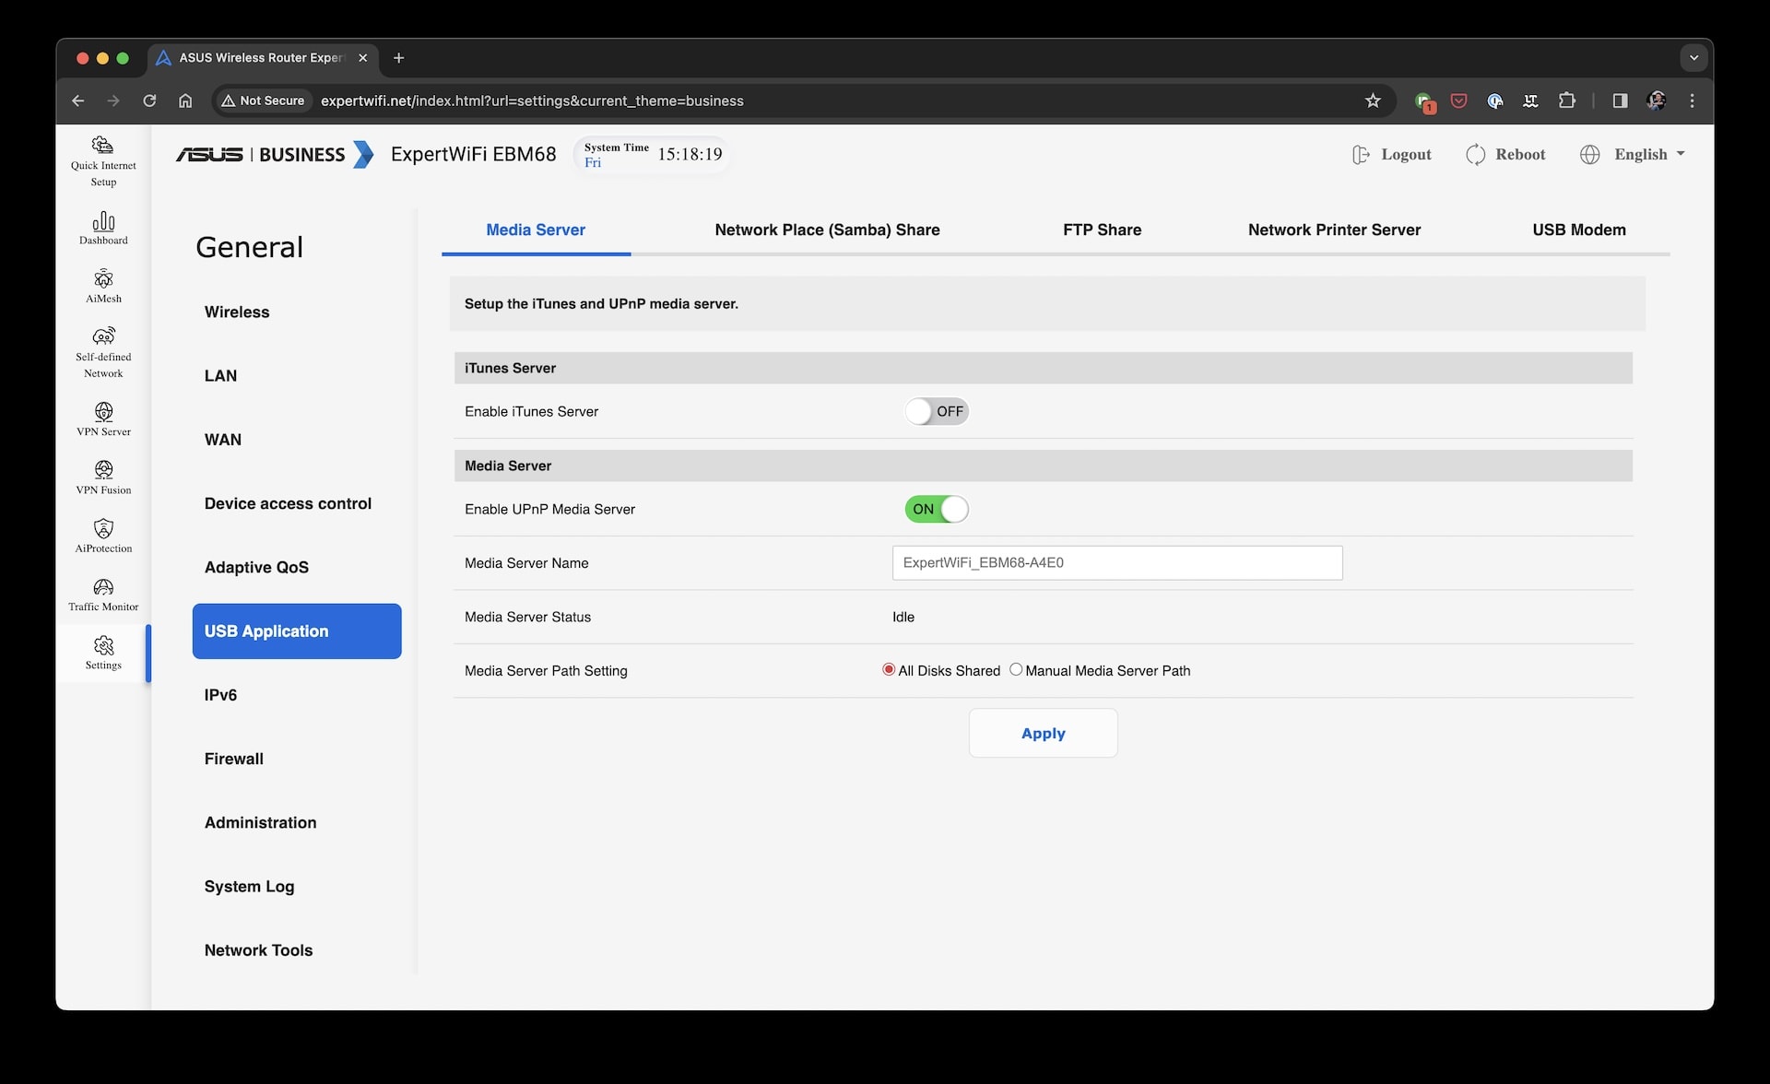Viewport: 1770px width, 1084px height.
Task: Switch to FTP Share tab
Action: [x=1103, y=229]
